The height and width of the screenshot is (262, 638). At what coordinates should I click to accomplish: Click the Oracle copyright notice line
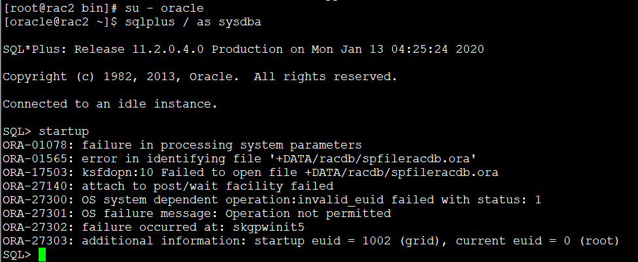tap(200, 76)
